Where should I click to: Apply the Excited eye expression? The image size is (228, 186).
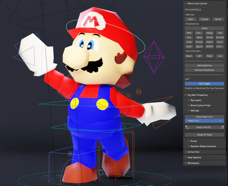tap(220, 37)
